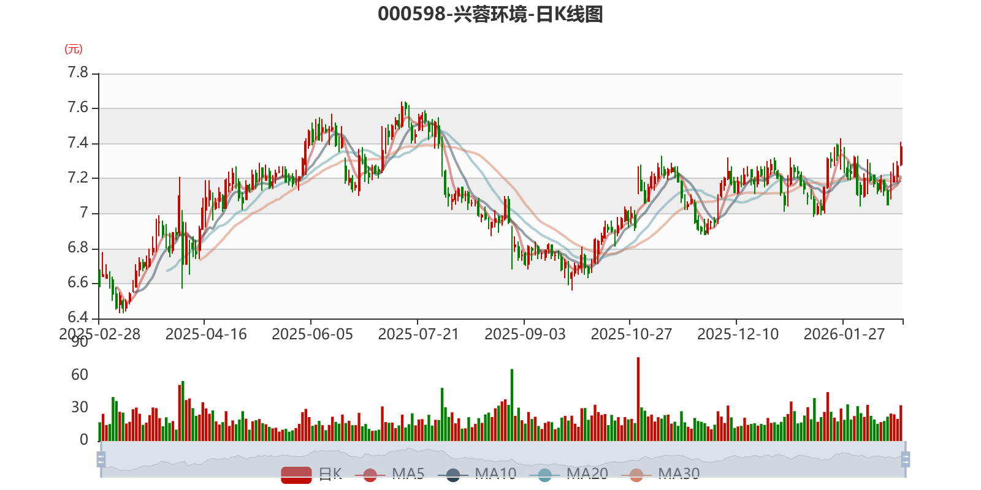Select the 2026-01-27 date label
Viewport: 981px width, 490px height.
coord(844,334)
